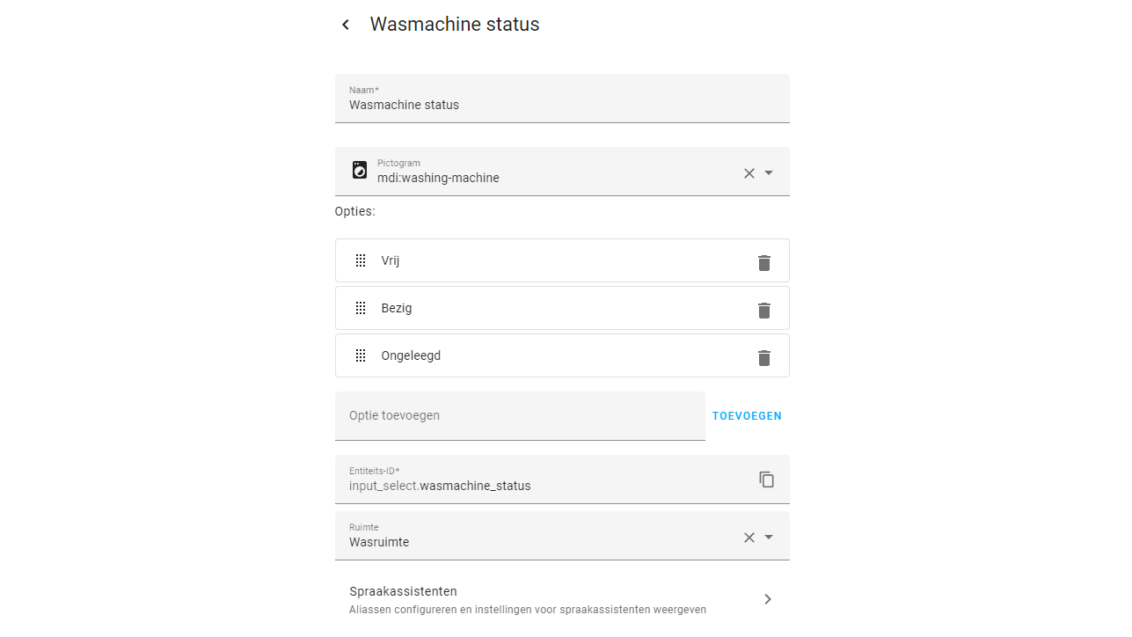The image size is (1132, 637).
Task: Click the drag handle beside Bezig
Action: click(x=361, y=308)
